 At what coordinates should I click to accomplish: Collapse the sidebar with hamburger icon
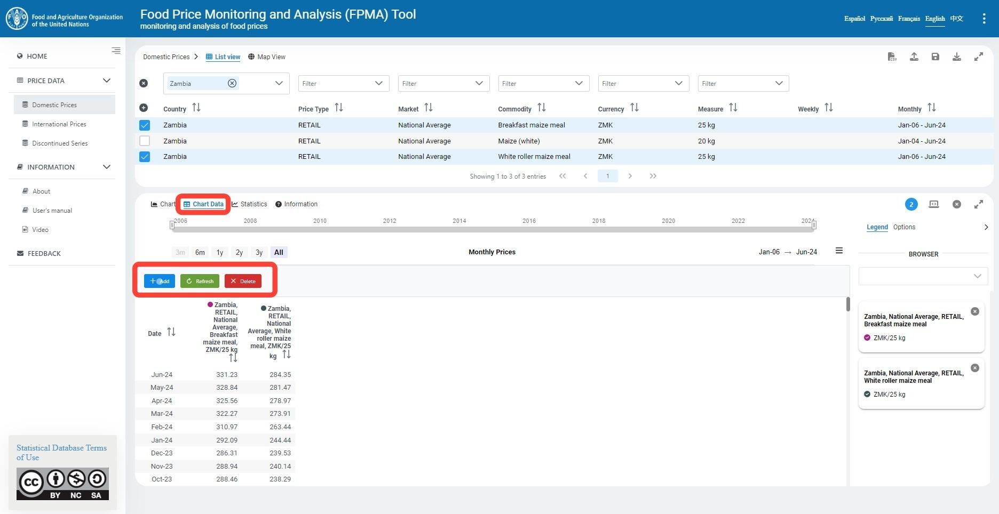pos(116,51)
